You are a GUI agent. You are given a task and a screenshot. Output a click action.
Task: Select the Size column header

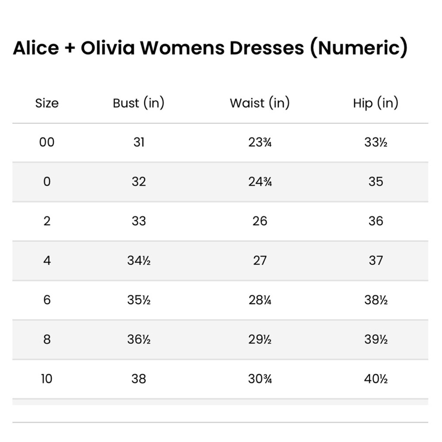(x=47, y=103)
